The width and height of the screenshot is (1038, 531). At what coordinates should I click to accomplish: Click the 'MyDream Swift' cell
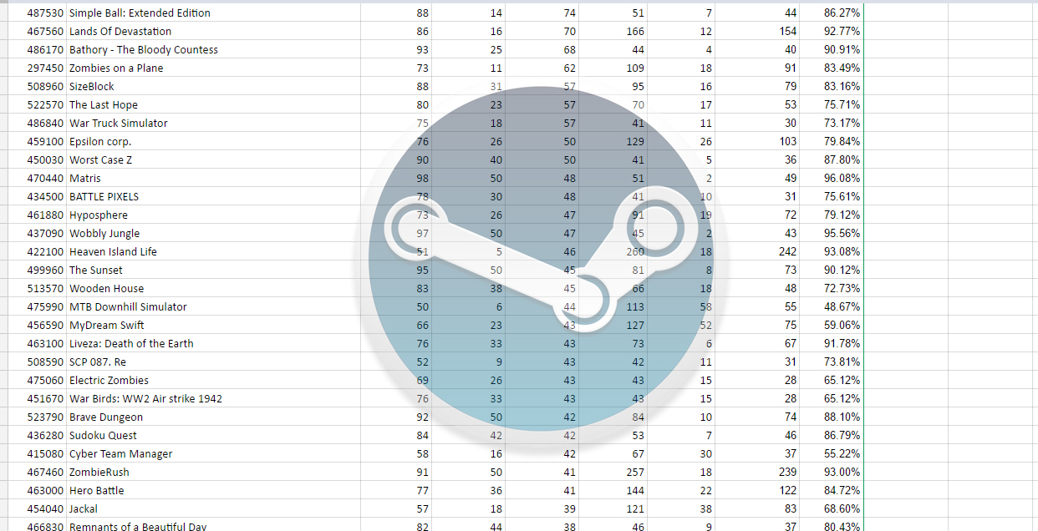[214, 326]
